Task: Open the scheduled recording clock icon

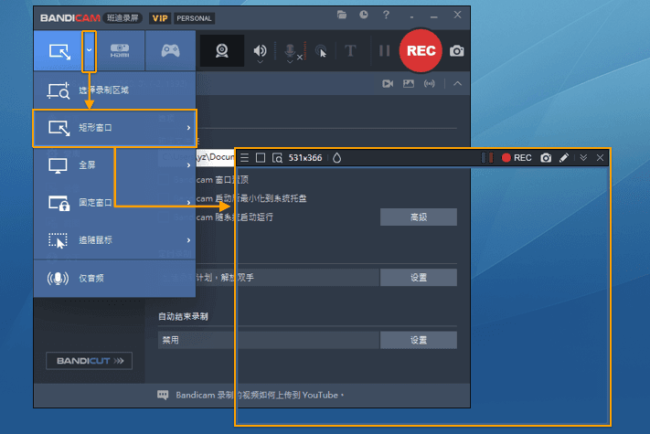Action: [364, 15]
